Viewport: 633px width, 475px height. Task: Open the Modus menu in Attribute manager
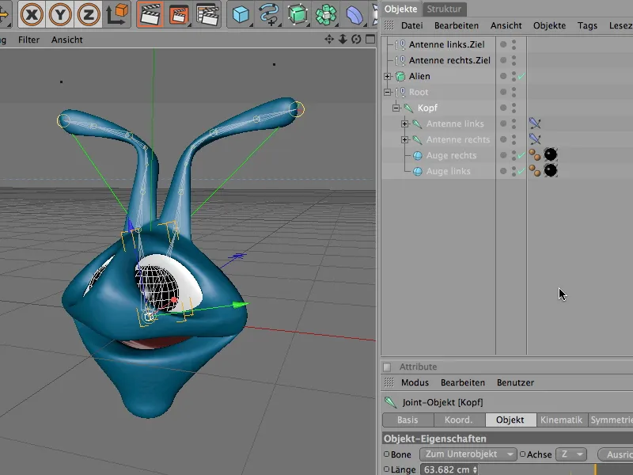[415, 382]
